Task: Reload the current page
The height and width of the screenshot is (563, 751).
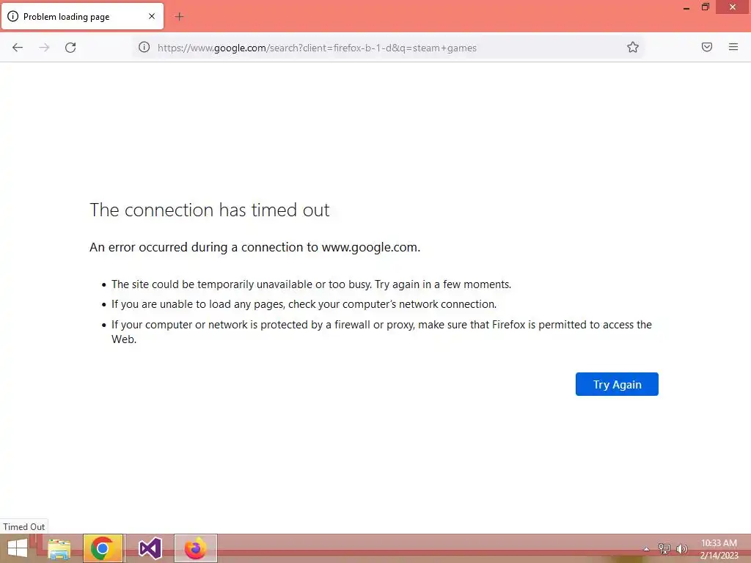Action: point(70,48)
